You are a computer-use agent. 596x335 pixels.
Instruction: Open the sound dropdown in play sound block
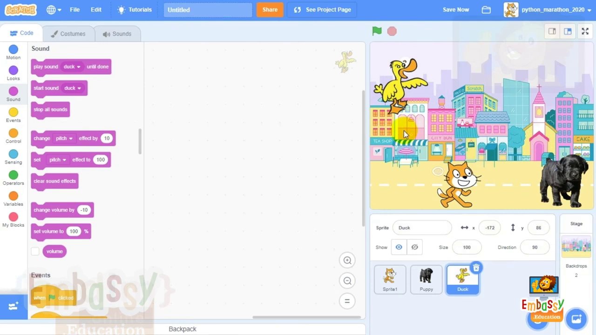[71, 67]
